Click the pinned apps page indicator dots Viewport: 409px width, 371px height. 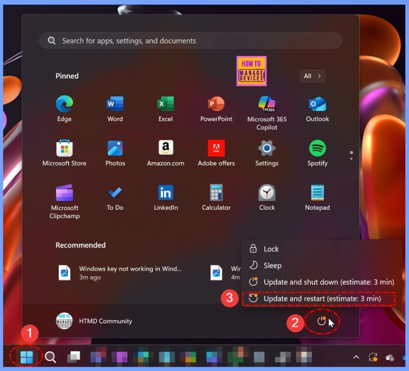point(352,155)
